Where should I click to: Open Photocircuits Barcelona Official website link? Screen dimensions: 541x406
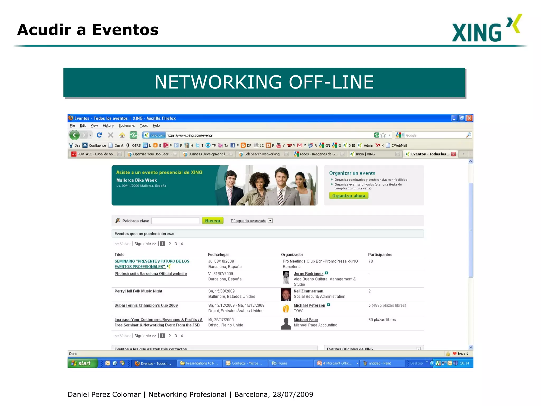tap(151, 274)
